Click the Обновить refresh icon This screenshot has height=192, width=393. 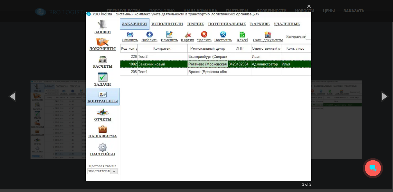[130, 35]
